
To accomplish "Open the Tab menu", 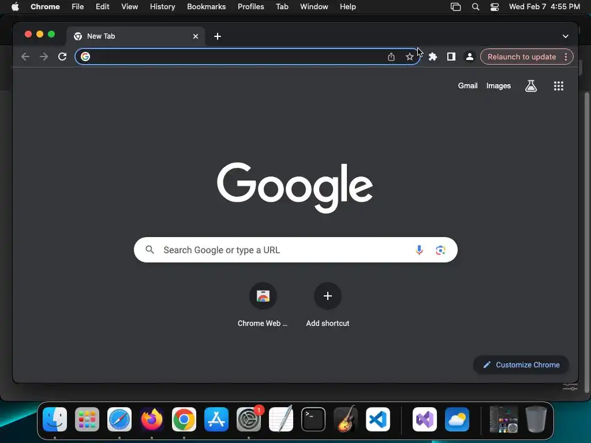I will coord(282,6).
